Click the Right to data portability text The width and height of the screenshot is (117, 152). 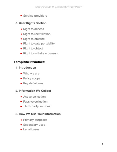click(39, 44)
